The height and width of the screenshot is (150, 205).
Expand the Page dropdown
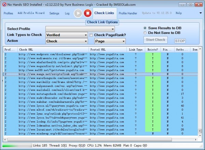110,41
